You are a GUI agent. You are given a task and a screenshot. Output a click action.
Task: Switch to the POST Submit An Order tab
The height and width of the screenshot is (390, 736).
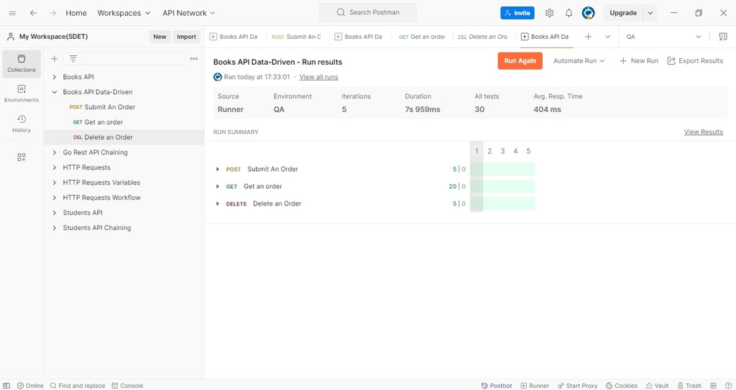point(297,37)
